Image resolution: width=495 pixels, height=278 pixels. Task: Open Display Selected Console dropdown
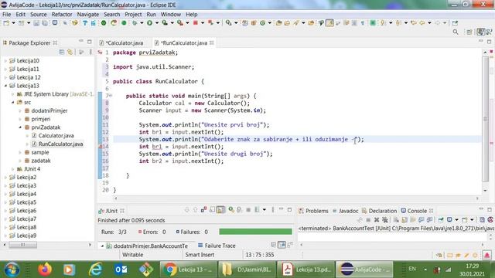tap(456, 219)
